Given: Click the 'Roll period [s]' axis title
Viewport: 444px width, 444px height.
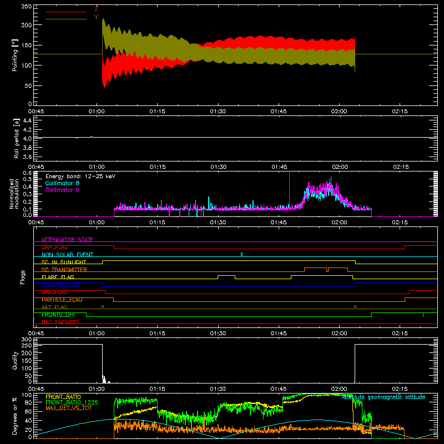Looking at the screenshot, I should click(x=17, y=138).
